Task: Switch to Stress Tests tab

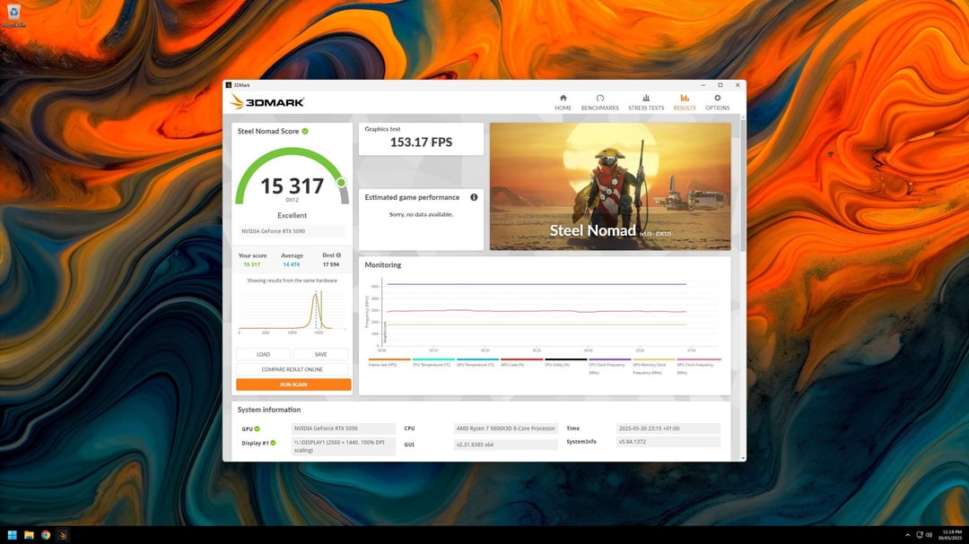Action: pyautogui.click(x=646, y=102)
